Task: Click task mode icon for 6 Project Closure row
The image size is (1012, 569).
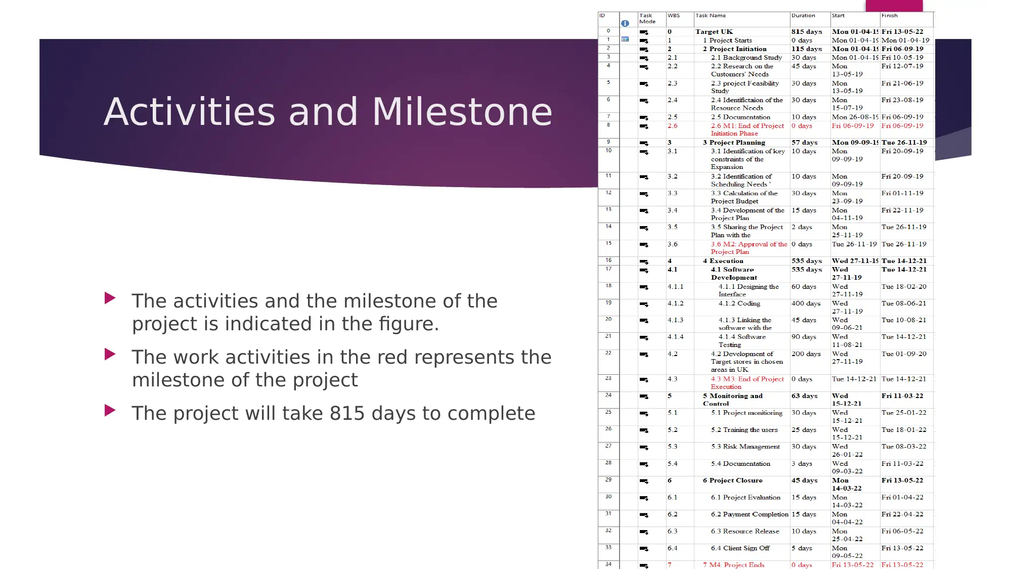Action: pyautogui.click(x=644, y=481)
